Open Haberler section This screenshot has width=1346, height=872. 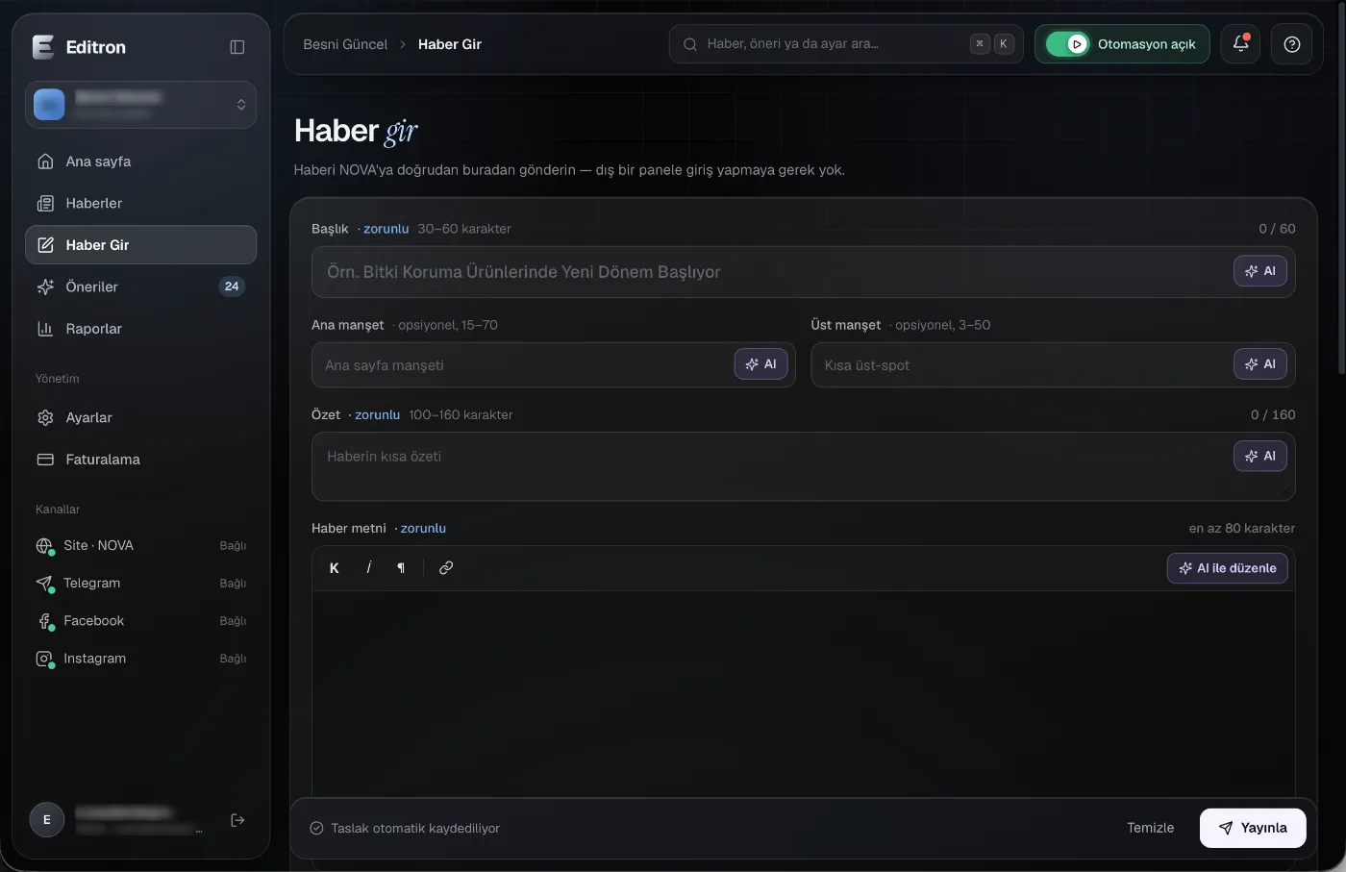pyautogui.click(x=140, y=204)
